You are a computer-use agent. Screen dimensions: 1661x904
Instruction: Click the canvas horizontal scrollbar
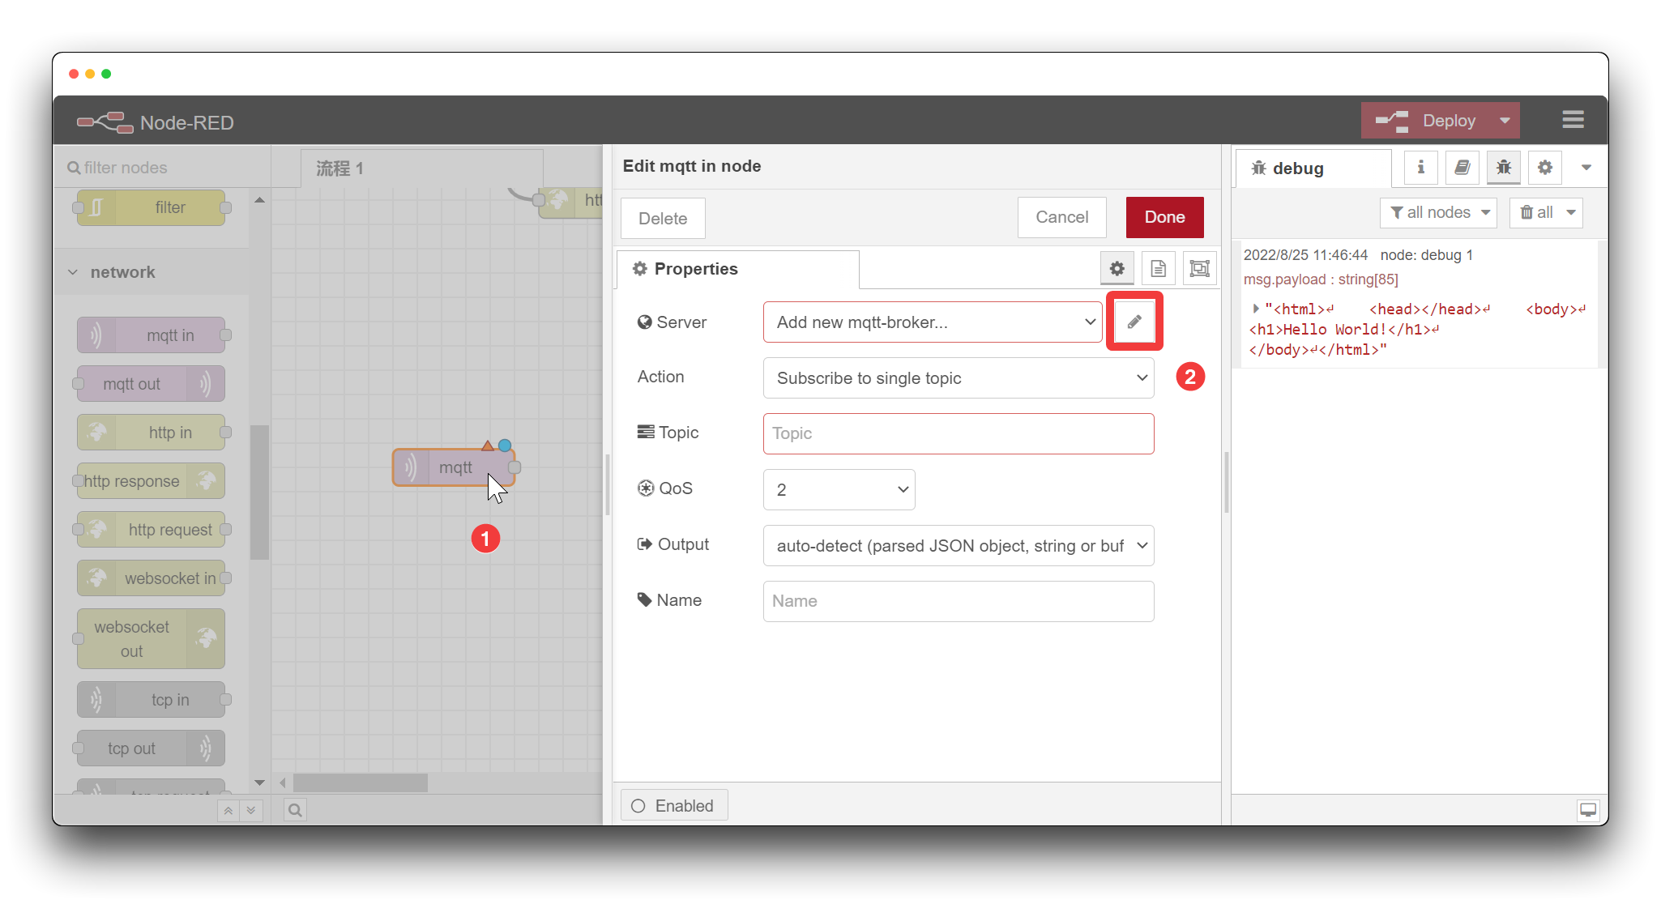(361, 782)
